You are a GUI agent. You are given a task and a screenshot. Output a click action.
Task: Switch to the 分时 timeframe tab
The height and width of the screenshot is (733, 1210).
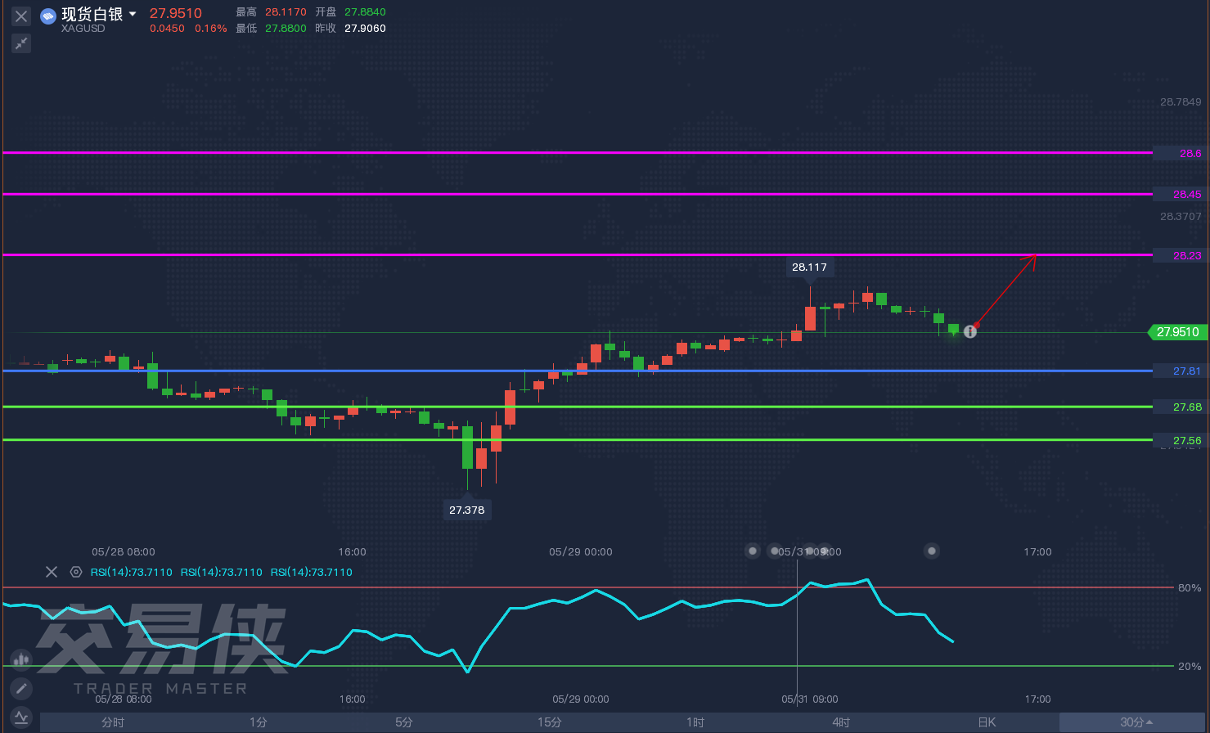coord(113,722)
